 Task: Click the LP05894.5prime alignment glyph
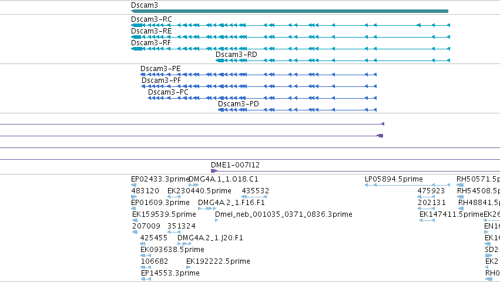407,185
